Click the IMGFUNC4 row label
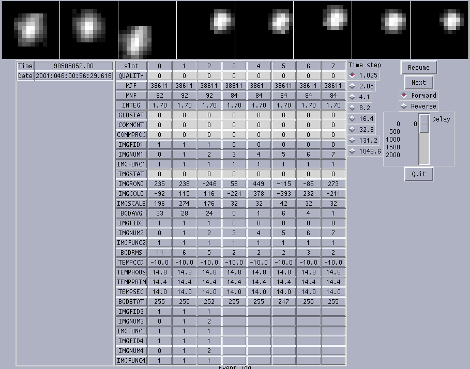Image resolution: width=470 pixels, height=369 pixels. [x=131, y=360]
